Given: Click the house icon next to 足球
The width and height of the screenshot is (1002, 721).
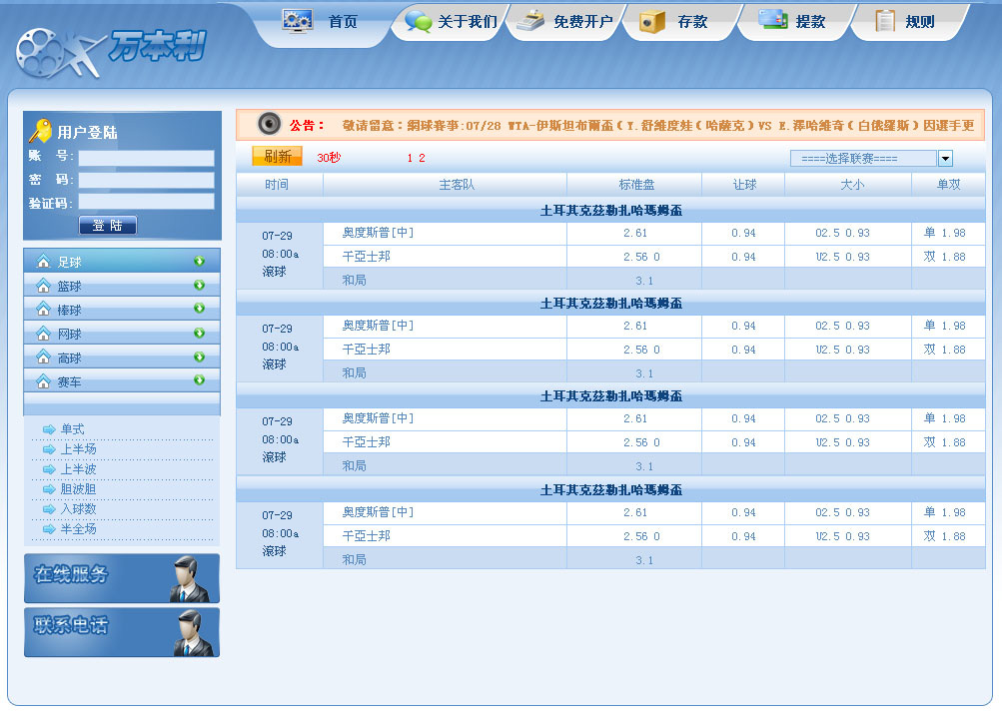Looking at the screenshot, I should (43, 261).
